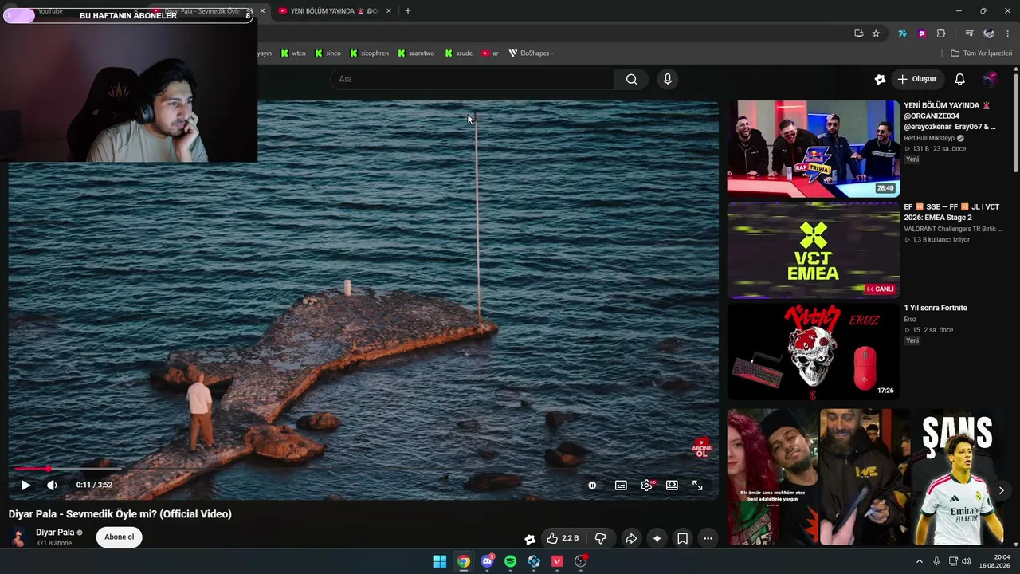The image size is (1020, 574).
Task: Play the Diyar Pala video
Action: [25, 485]
